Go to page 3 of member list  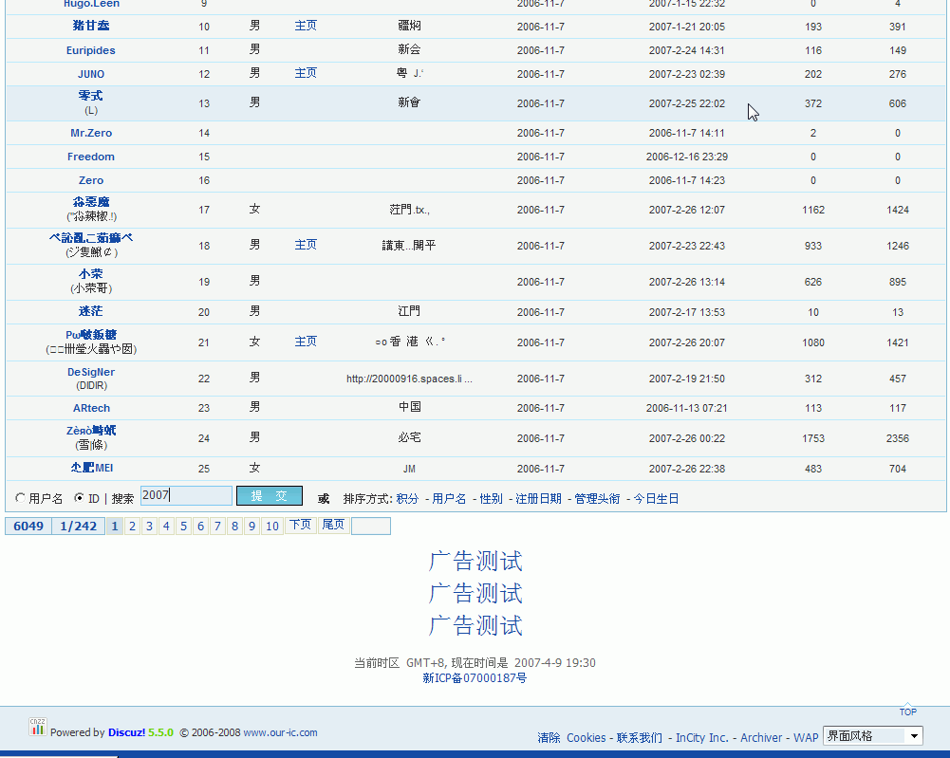click(149, 527)
